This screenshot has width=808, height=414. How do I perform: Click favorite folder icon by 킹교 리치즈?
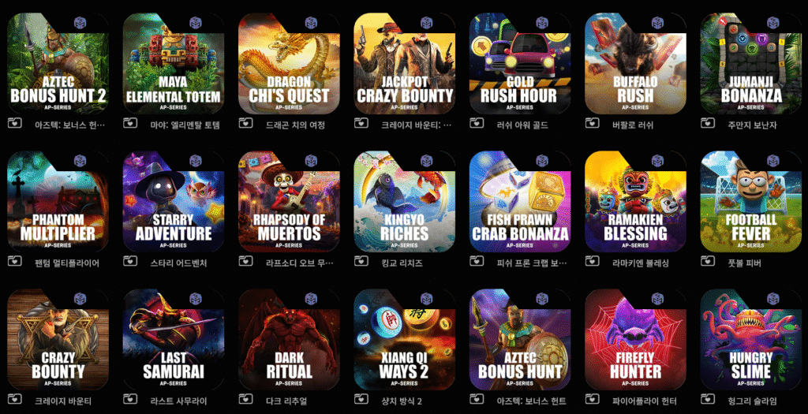tap(361, 261)
